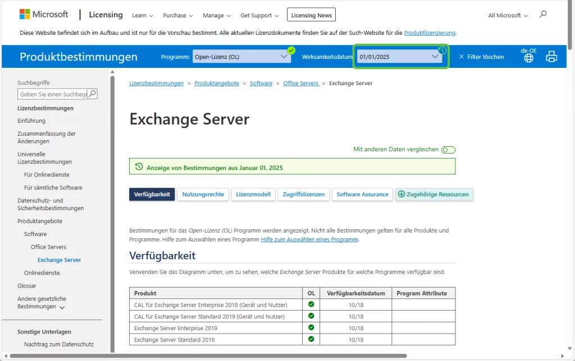Click the magnifier icon beside the Suchbegriffe field

[92, 94]
